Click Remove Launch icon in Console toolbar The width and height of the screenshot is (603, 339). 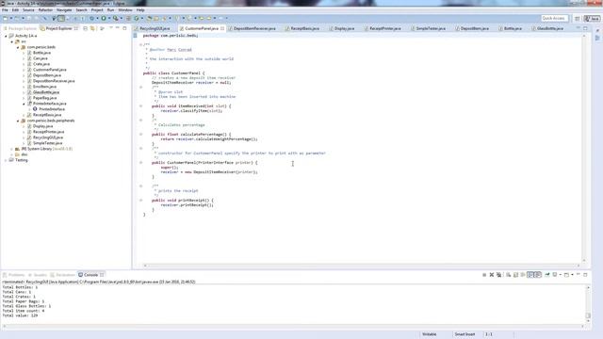[492, 275]
